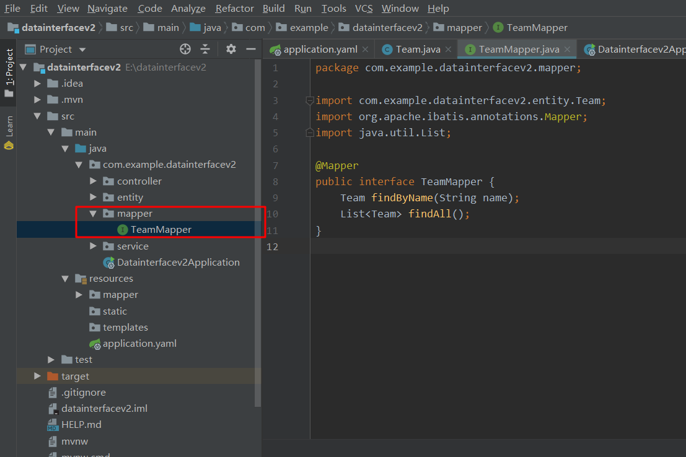Click the project tree vertical scrollbar
The width and height of the screenshot is (686, 457).
click(258, 234)
